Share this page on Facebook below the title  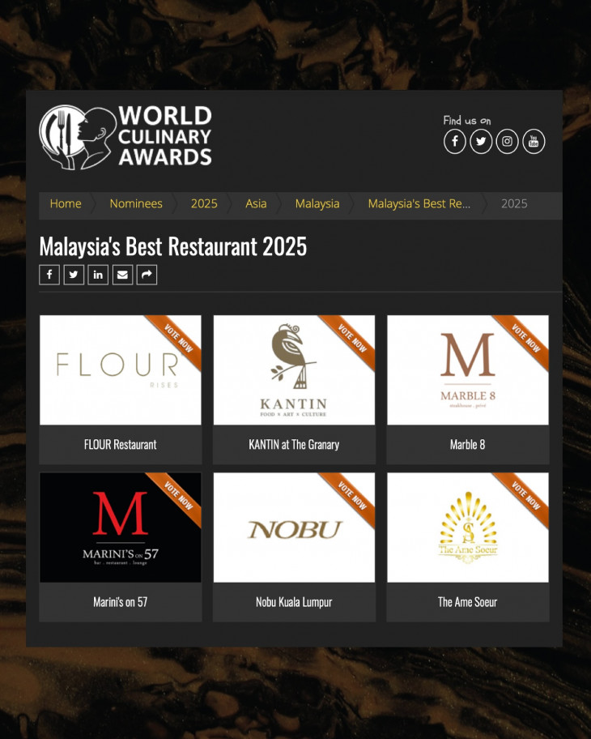click(49, 275)
